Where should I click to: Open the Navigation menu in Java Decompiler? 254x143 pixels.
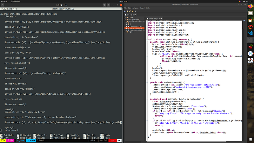point(135,8)
